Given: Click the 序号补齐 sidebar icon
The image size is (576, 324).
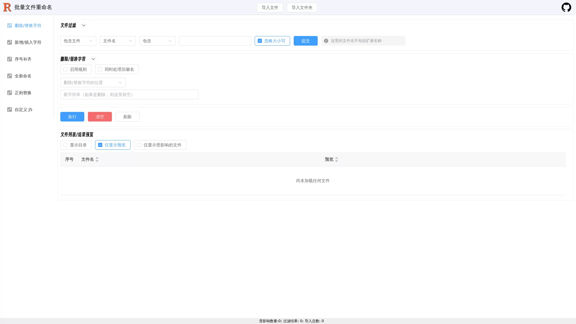Looking at the screenshot, I should [10, 59].
